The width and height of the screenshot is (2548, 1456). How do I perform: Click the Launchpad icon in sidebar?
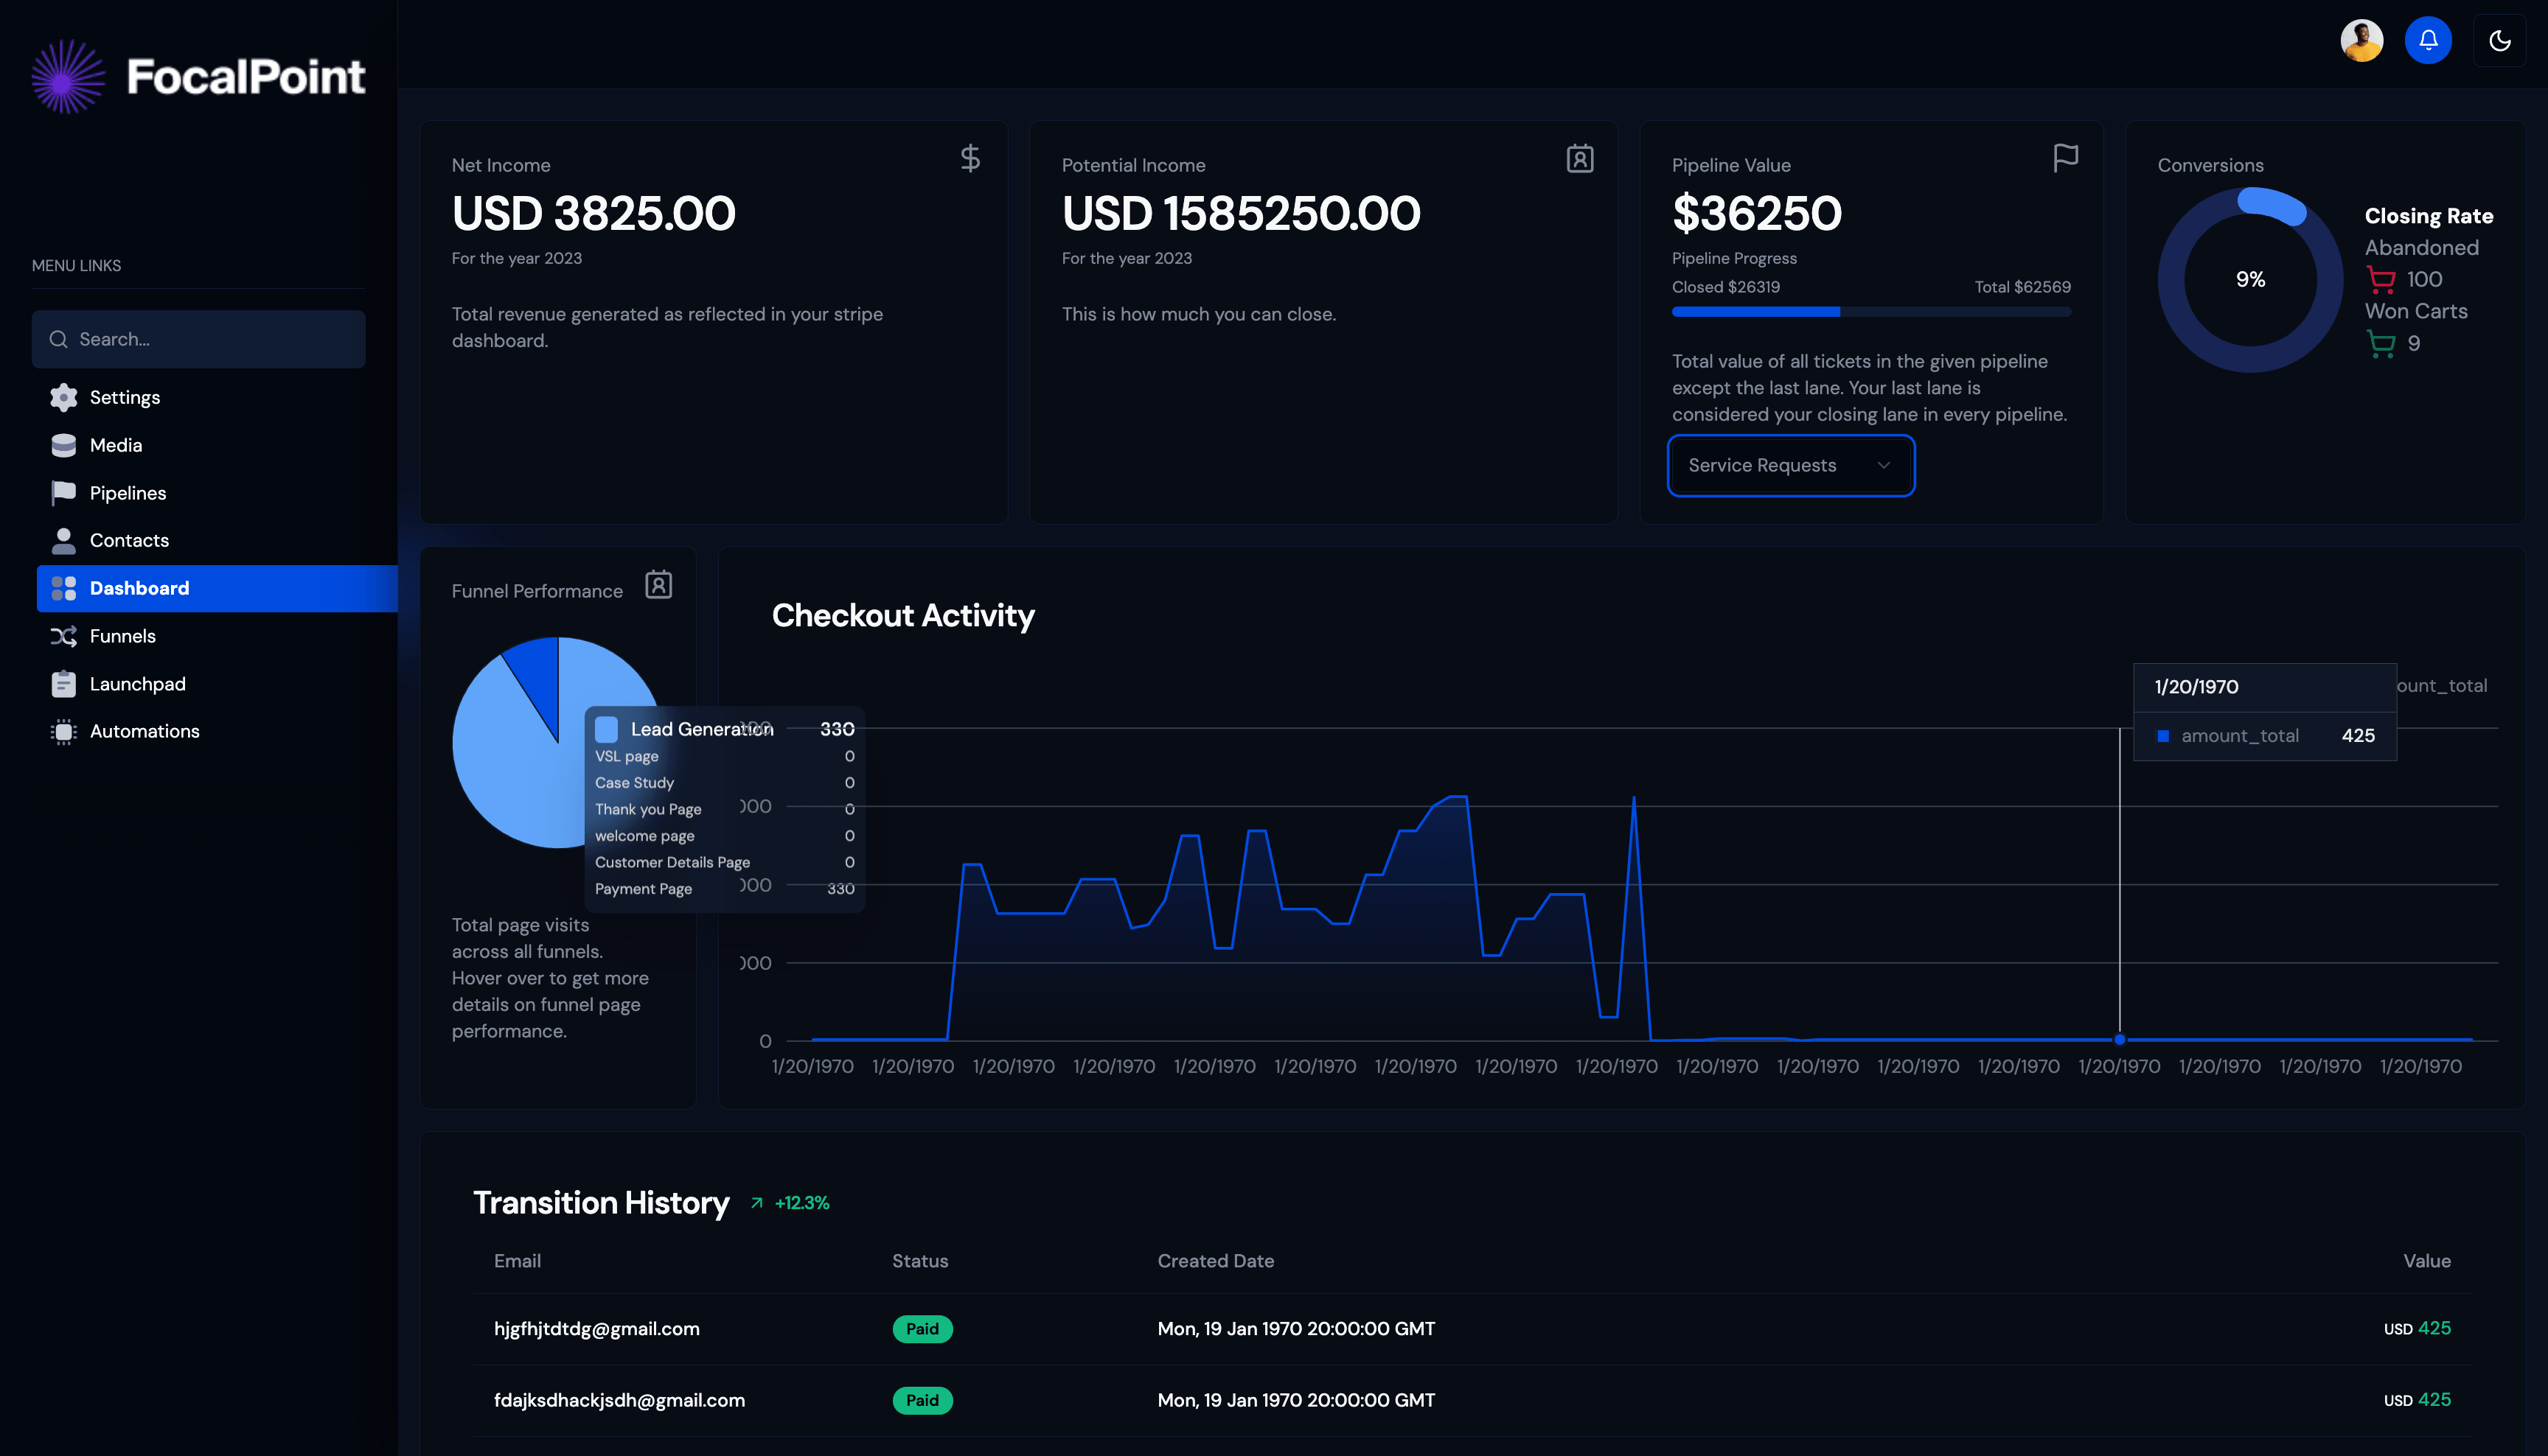63,682
